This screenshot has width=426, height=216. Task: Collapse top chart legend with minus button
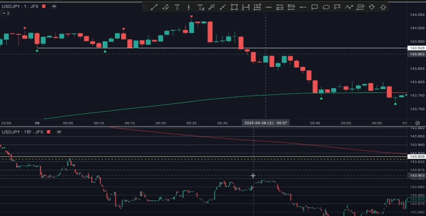tap(54, 6)
